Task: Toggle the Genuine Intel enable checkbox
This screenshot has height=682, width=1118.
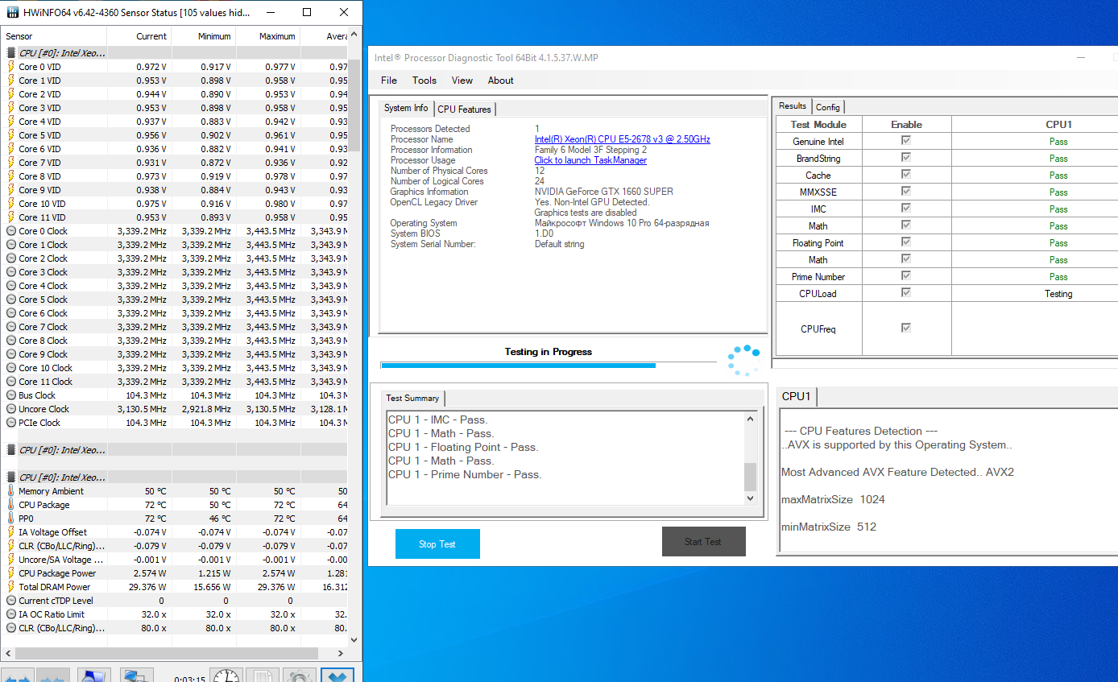Action: pos(906,141)
